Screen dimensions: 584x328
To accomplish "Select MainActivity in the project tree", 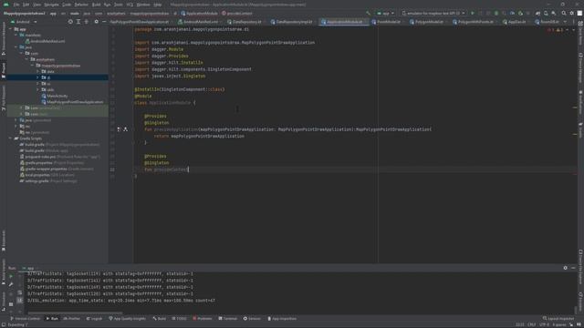I will pyautogui.click(x=55, y=96).
